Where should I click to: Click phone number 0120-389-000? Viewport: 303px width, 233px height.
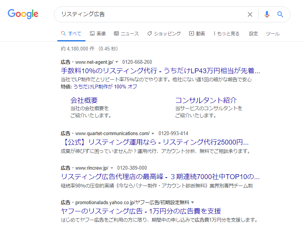click(132, 168)
